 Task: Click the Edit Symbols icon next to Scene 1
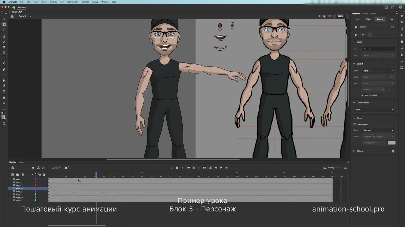coord(12,16)
